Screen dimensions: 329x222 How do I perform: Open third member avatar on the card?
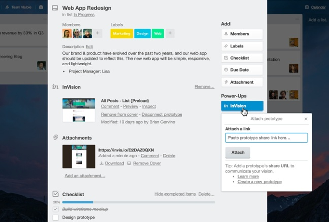(x=87, y=33)
